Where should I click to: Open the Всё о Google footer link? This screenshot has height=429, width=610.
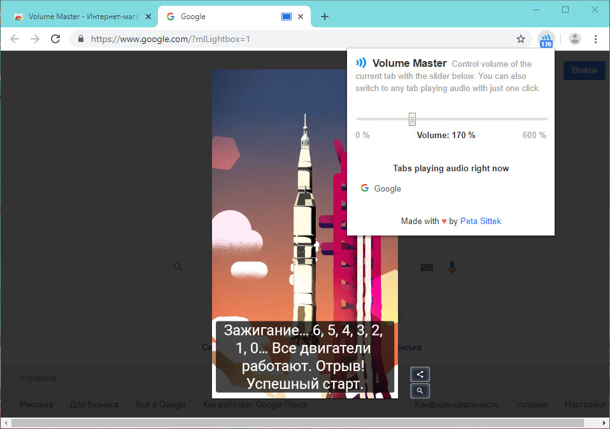coord(160,405)
